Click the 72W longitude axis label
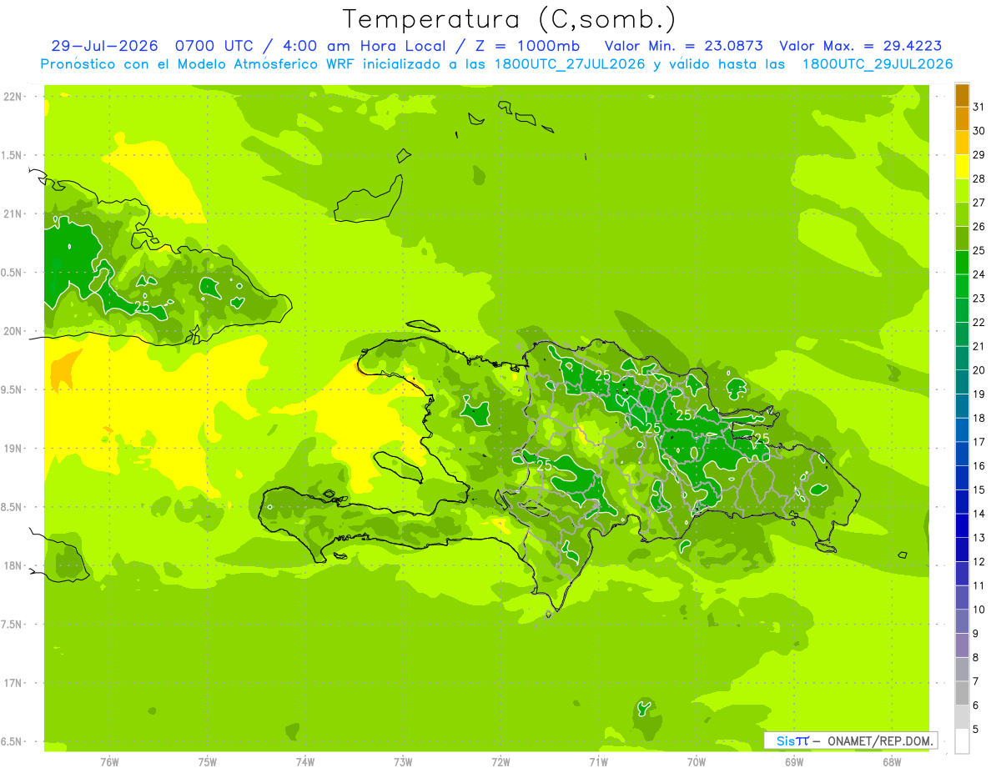Viewport: 1001px width, 773px height. point(500,761)
